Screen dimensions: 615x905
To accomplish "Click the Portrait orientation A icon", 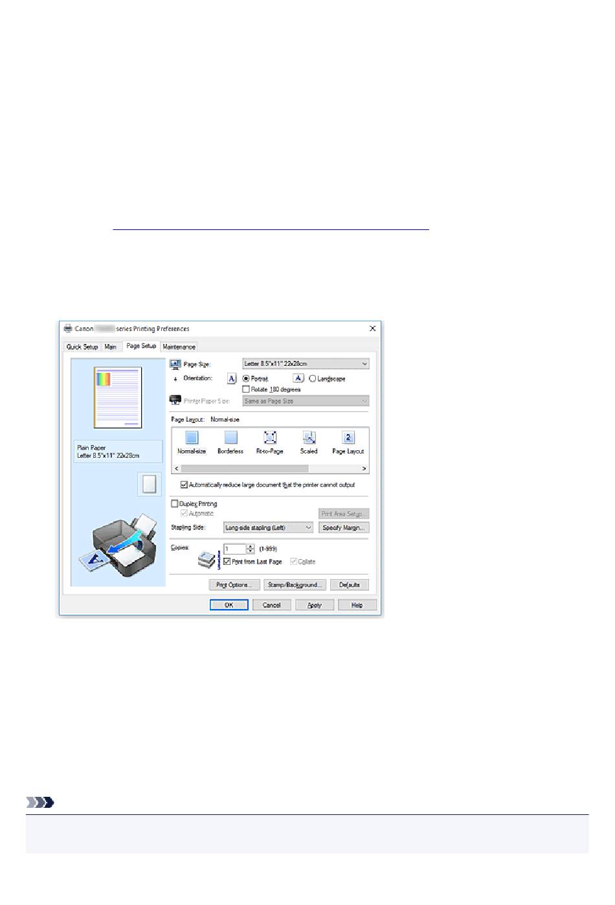I will pyautogui.click(x=232, y=378).
